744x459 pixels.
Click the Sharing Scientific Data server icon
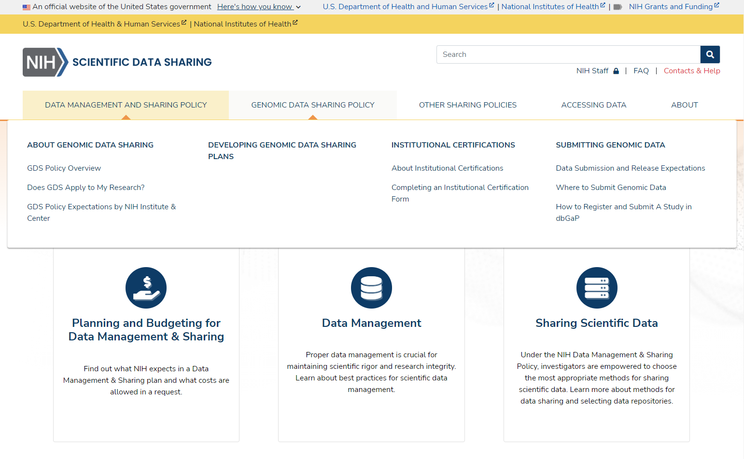pos(596,288)
